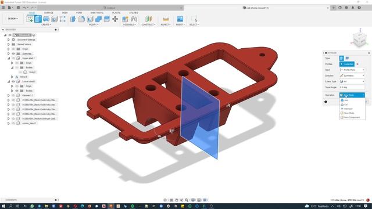Switch to the Form tab
The width and height of the screenshot is (372, 209).
pyautogui.click(x=79, y=13)
